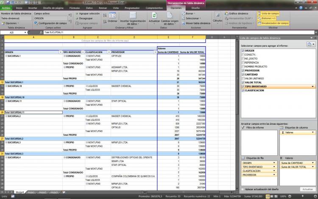Screen dimensions: 318x199
Task: Sort ascending with the A-Z icon
Action: tap(105, 15)
